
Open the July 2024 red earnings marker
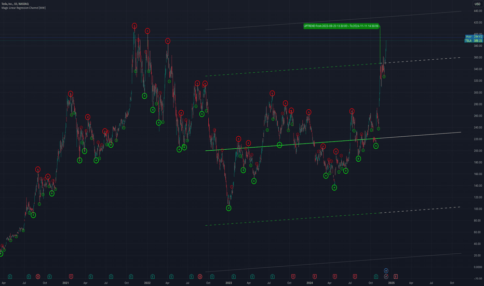(x=355, y=277)
